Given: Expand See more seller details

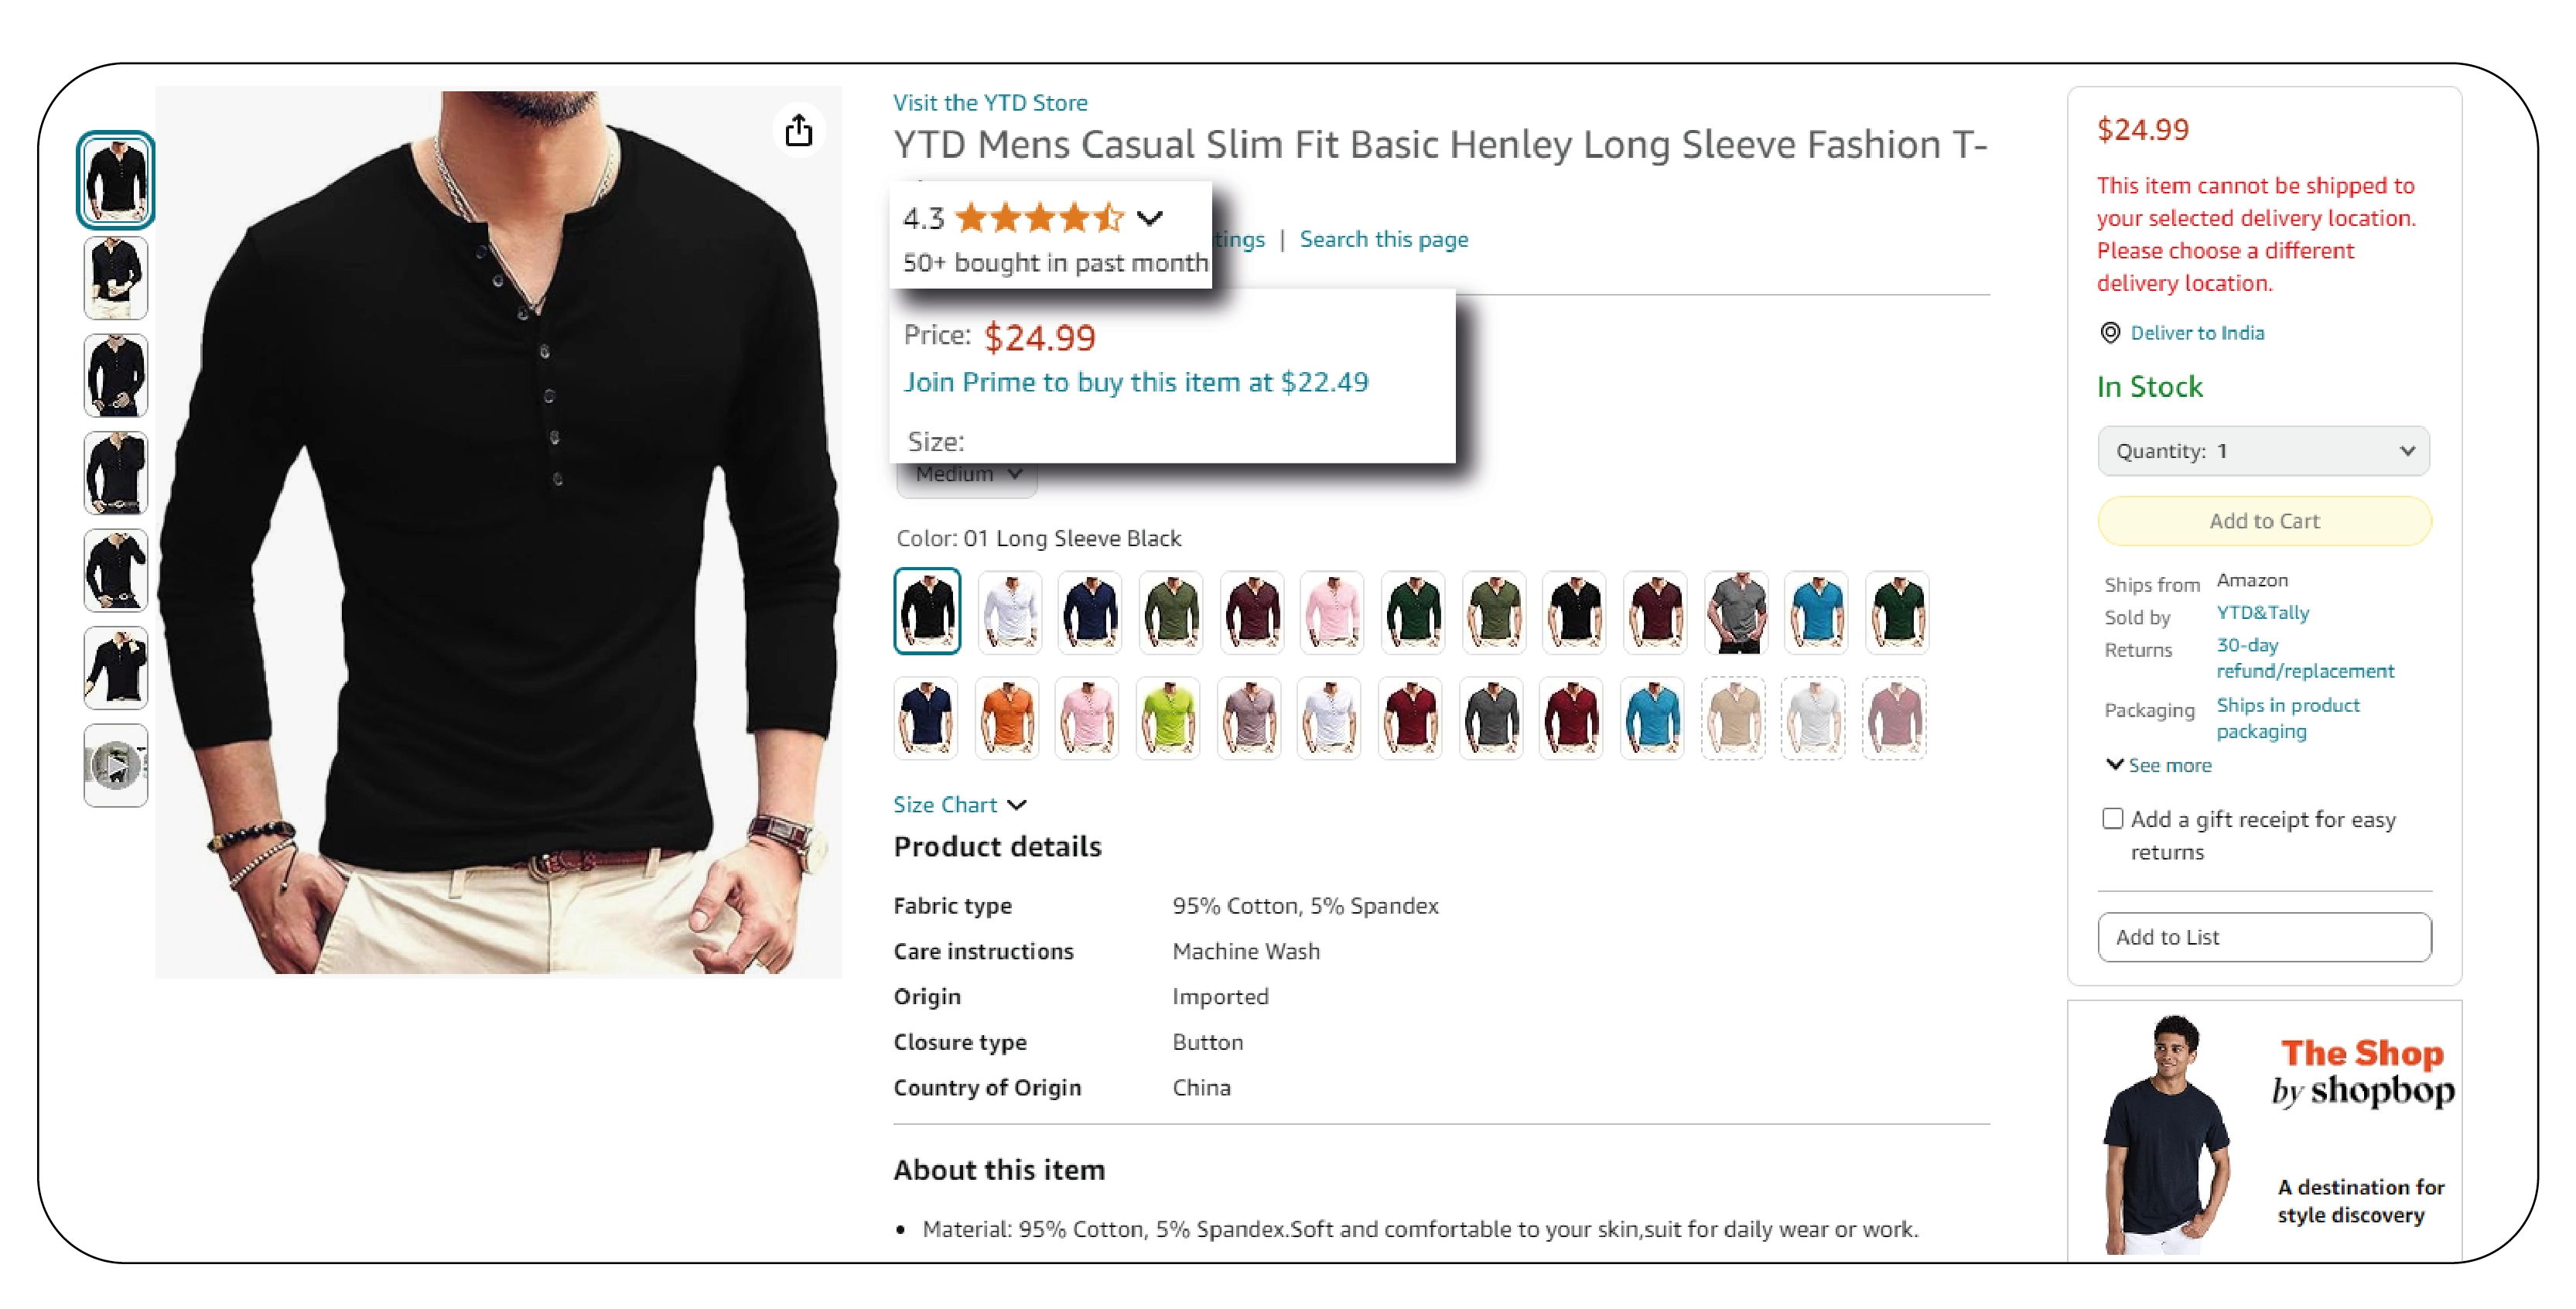Looking at the screenshot, I should (x=2158, y=765).
